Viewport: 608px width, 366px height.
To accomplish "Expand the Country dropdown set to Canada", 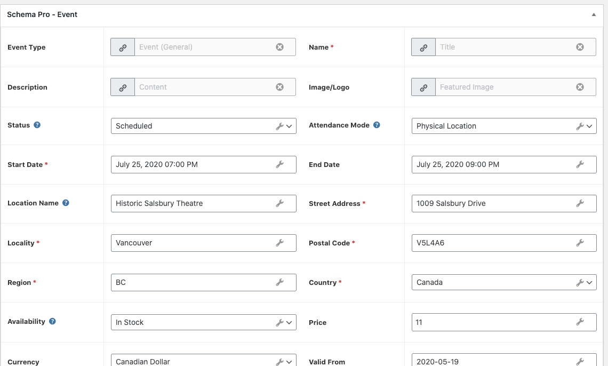I will [503, 282].
